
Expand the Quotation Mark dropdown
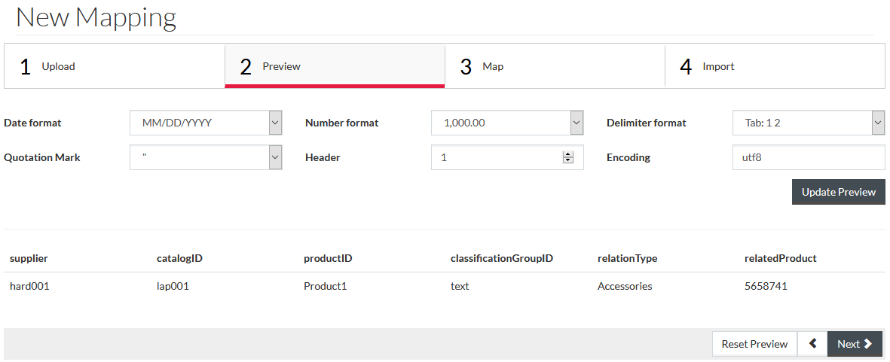(x=206, y=157)
